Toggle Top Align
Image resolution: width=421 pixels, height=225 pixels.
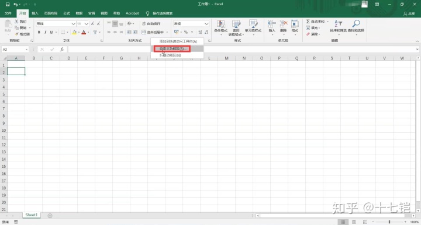click(x=109, y=23)
